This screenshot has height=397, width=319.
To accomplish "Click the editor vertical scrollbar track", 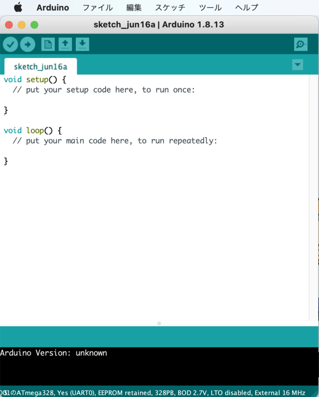I will 314,197.
